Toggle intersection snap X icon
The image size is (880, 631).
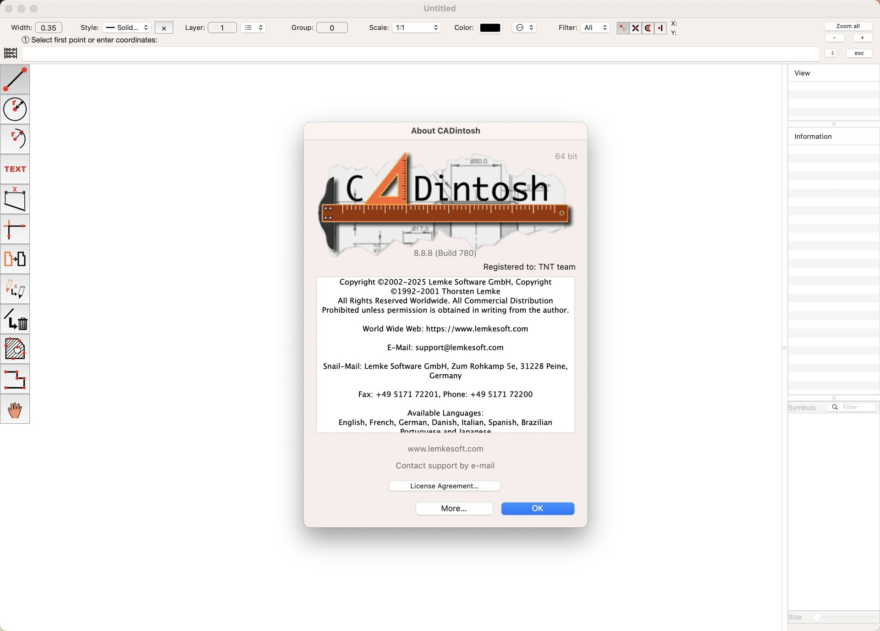(635, 28)
